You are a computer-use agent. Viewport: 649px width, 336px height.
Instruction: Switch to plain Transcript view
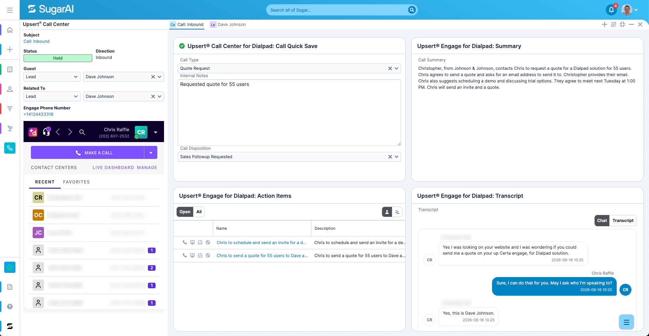[623, 221]
